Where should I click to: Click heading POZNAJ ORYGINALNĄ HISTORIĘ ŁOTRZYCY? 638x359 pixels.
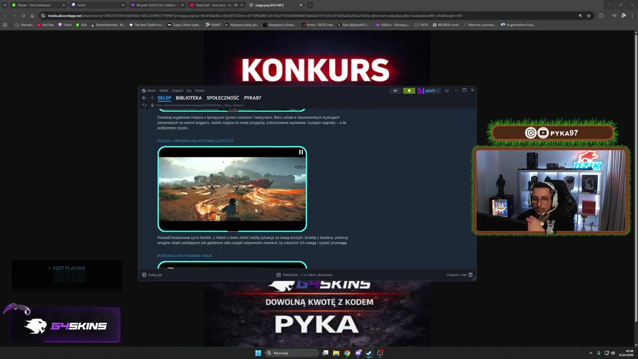(195, 141)
